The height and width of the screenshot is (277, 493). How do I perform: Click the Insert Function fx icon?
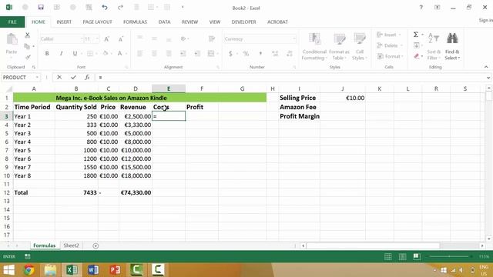87,77
